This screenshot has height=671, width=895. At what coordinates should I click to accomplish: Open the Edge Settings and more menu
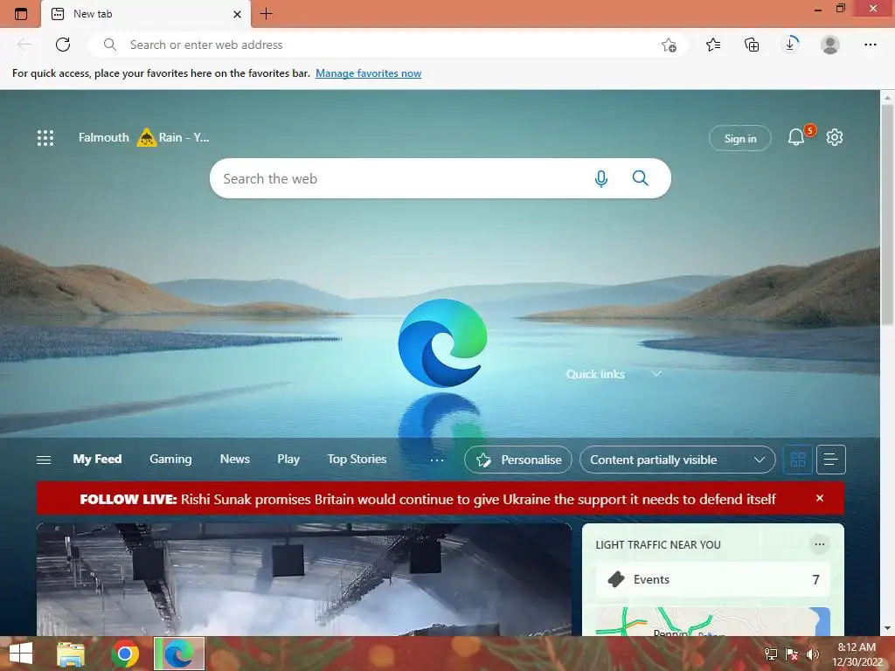[870, 45]
